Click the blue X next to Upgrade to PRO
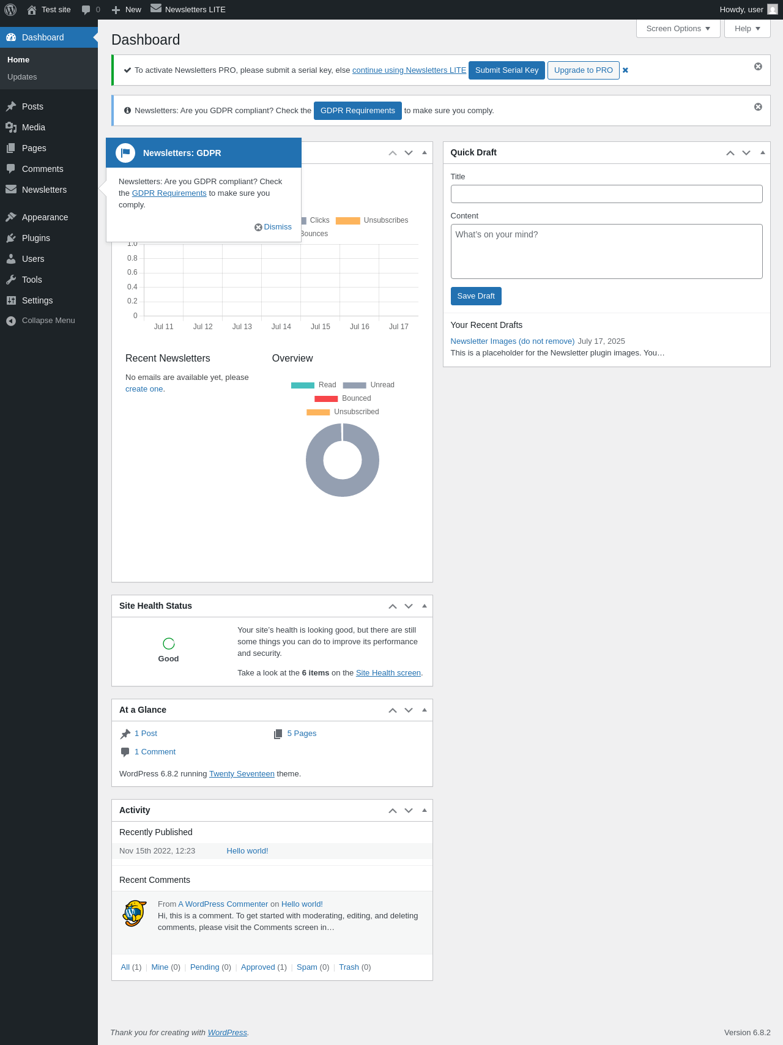This screenshot has width=783, height=1045. [625, 70]
